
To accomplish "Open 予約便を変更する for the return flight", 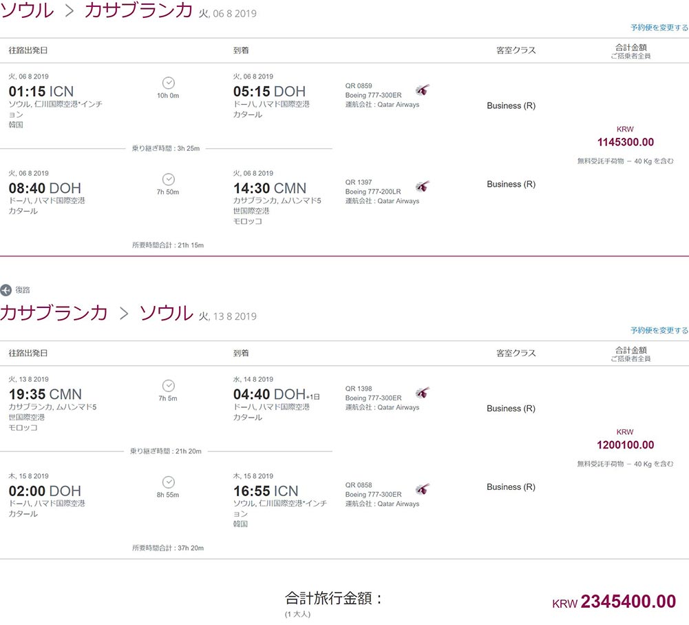I will [x=658, y=330].
